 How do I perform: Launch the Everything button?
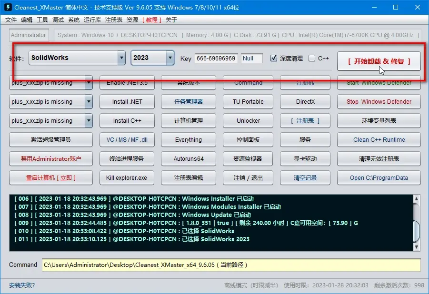(x=189, y=140)
